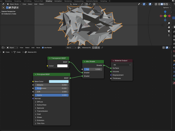This screenshot has width=175, height=131.
Task: Click the pan view hand icon
Action: pos(169,27)
